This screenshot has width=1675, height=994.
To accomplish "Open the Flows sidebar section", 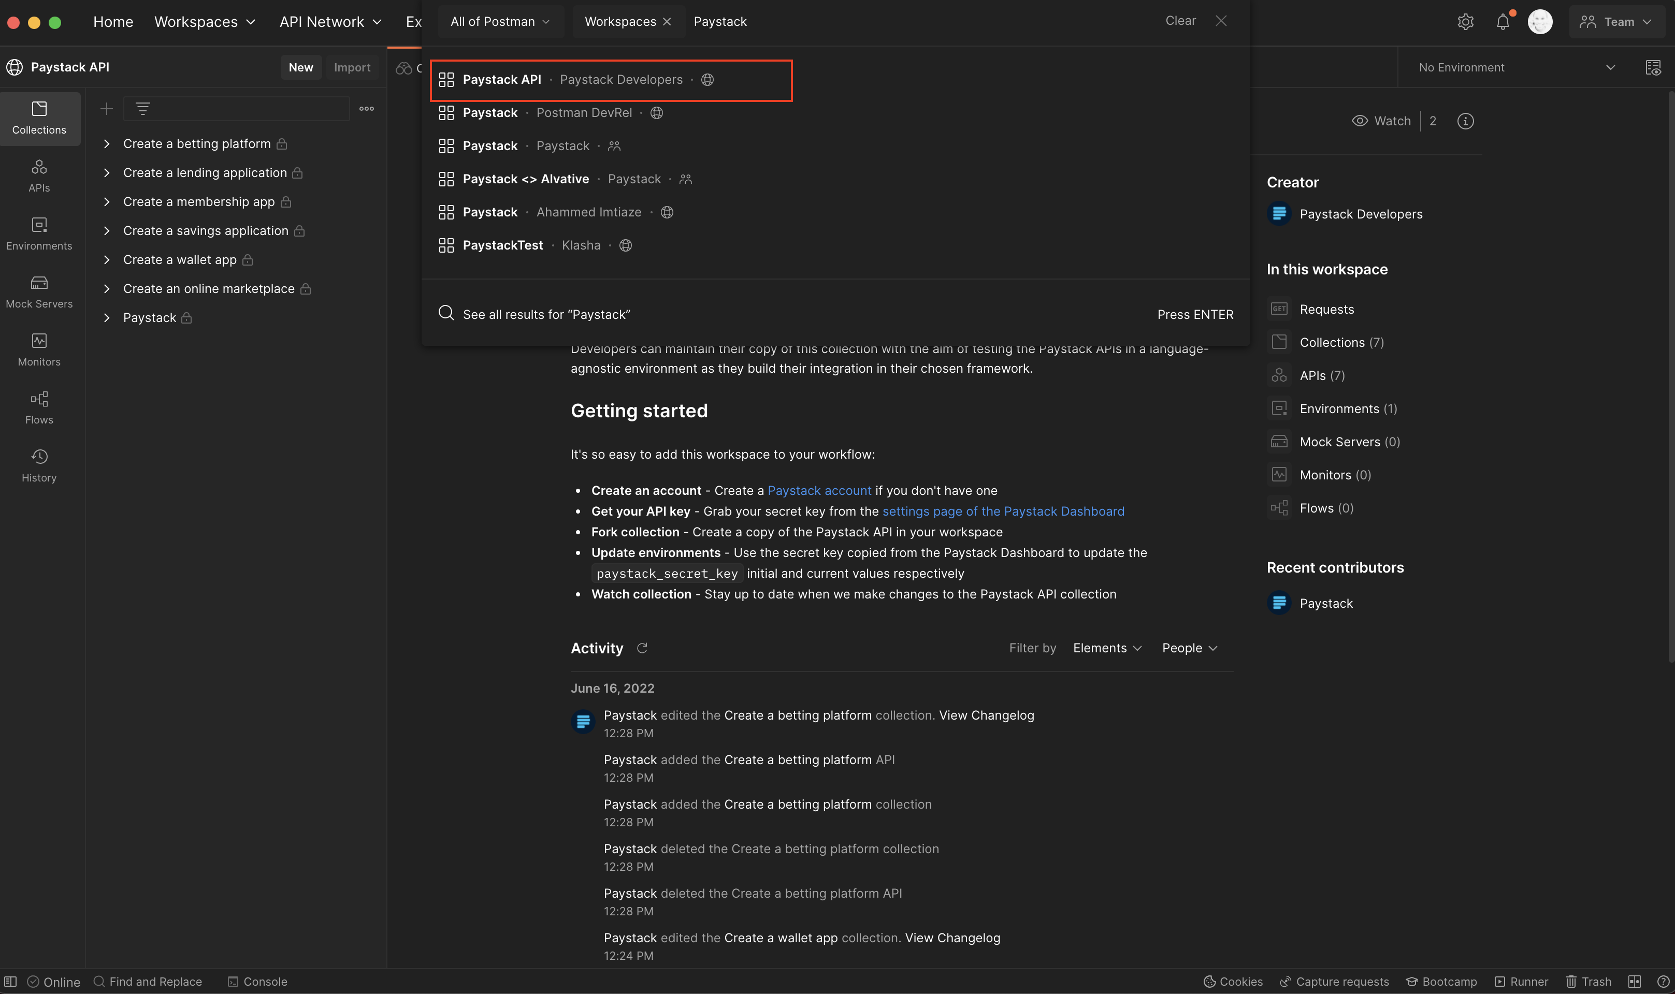I will click(x=39, y=408).
